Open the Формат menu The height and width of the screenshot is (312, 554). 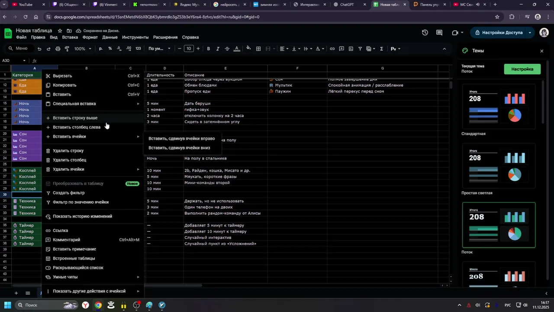pyautogui.click(x=90, y=37)
